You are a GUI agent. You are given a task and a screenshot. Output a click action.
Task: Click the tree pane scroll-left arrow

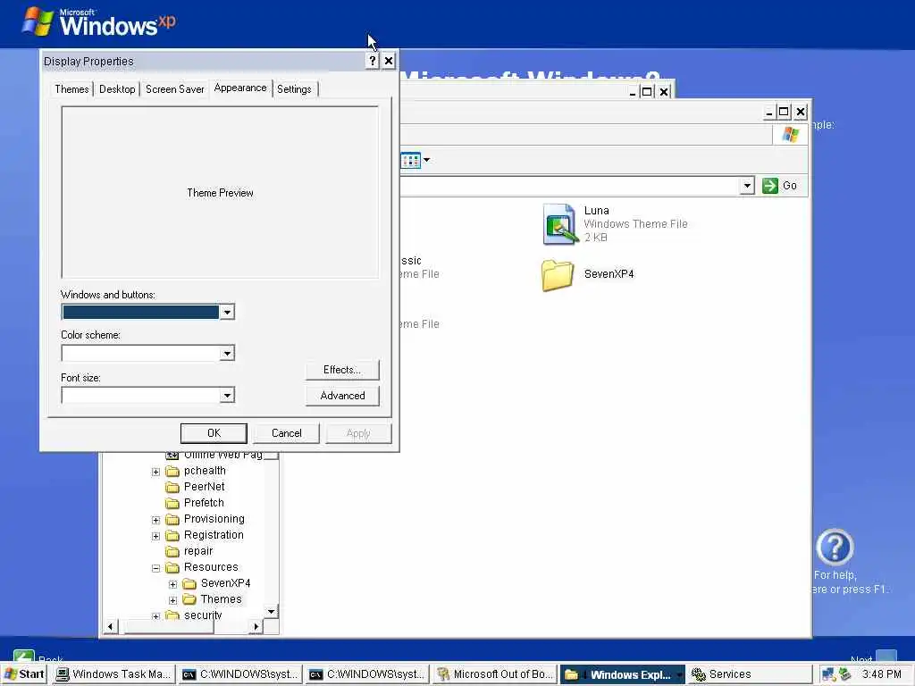pos(110,626)
